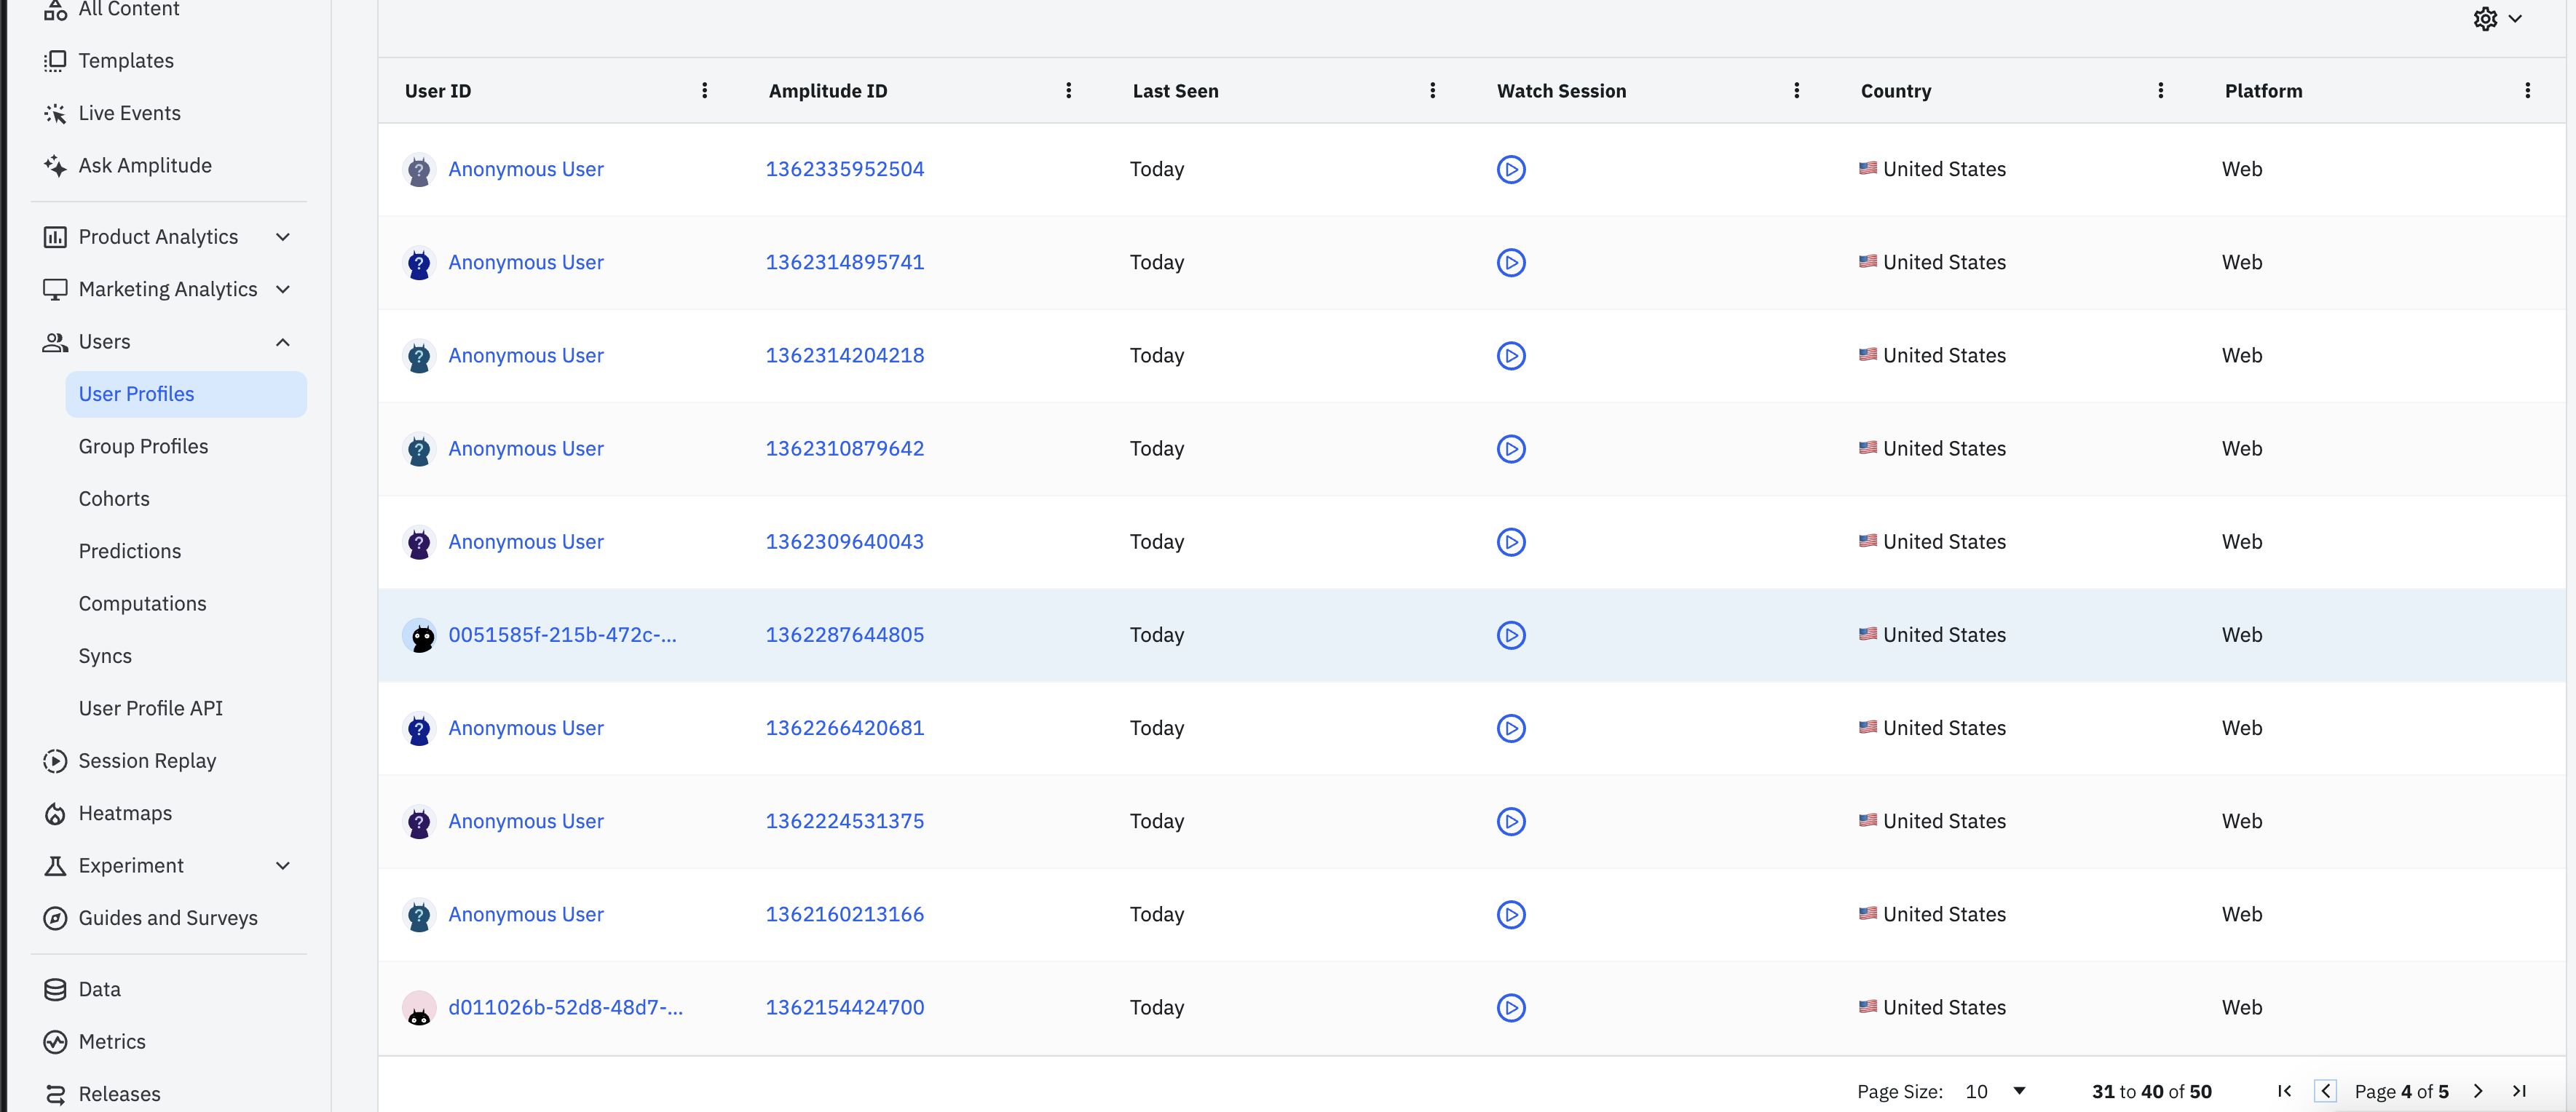Image resolution: width=2576 pixels, height=1112 pixels.
Task: Play watch session for user 0051585f-215b-472c
Action: 1510,635
